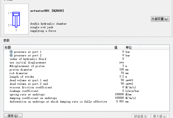Click the 保存 save button
This screenshot has width=173, height=118.
point(13,116)
